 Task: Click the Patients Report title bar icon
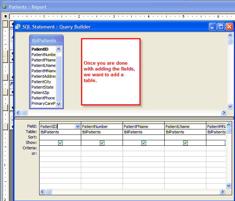(4, 7)
